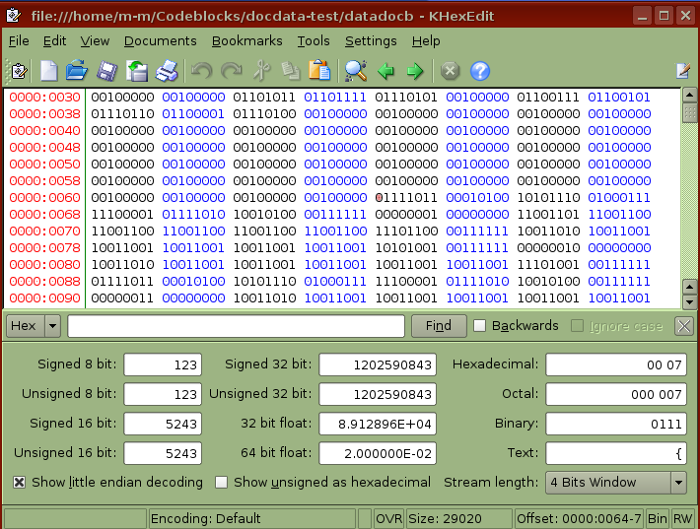
Task: Click scrollbar page-up arrow near bottom
Action: coord(690,288)
